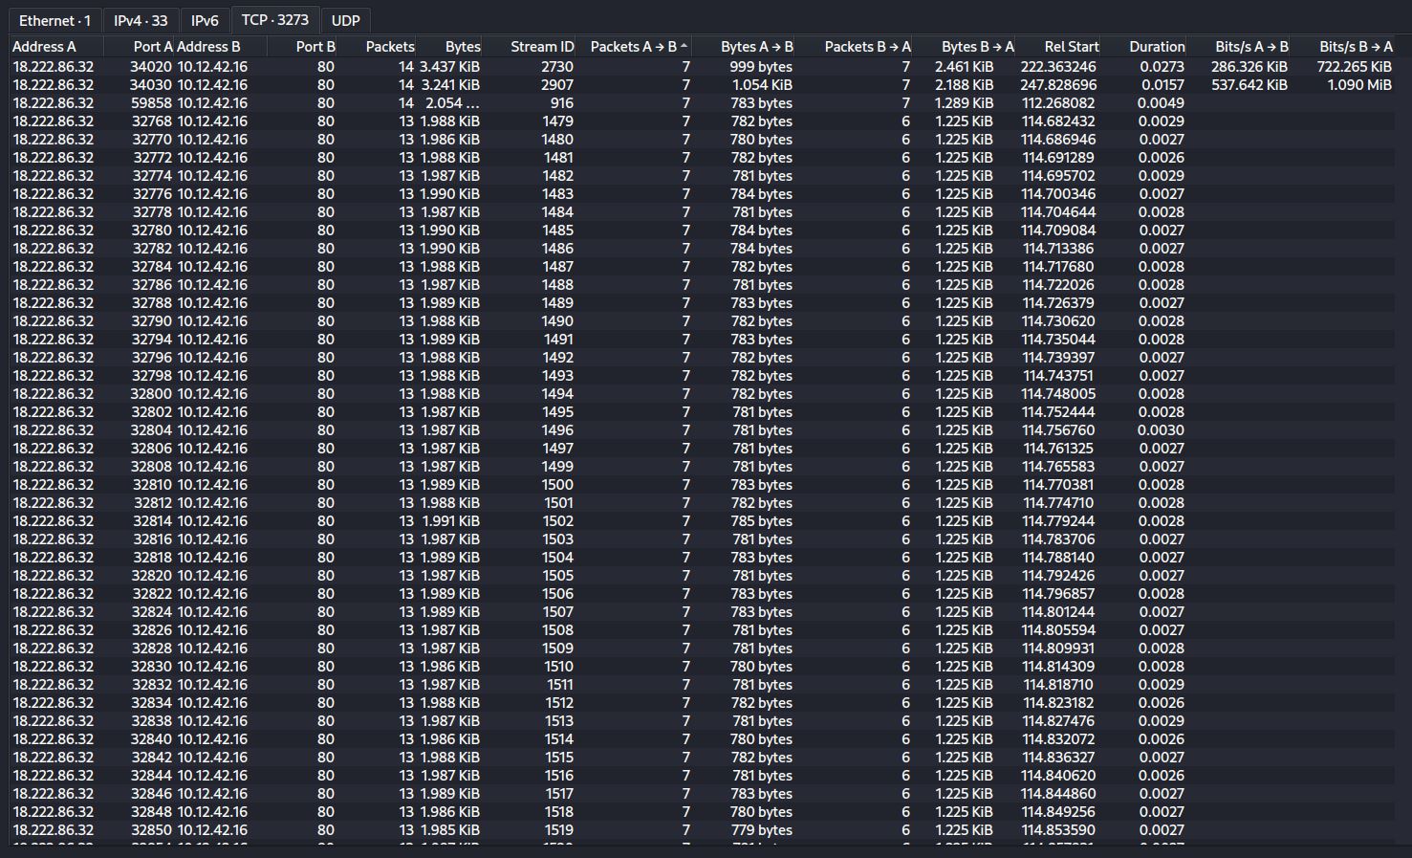This screenshot has height=858, width=1412.
Task: Select the row with Port A 34030
Action: pyautogui.click(x=703, y=85)
